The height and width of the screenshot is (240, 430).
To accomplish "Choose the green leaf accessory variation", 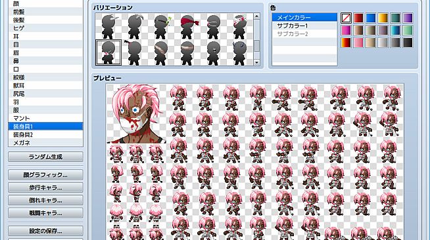I will coord(161,26).
